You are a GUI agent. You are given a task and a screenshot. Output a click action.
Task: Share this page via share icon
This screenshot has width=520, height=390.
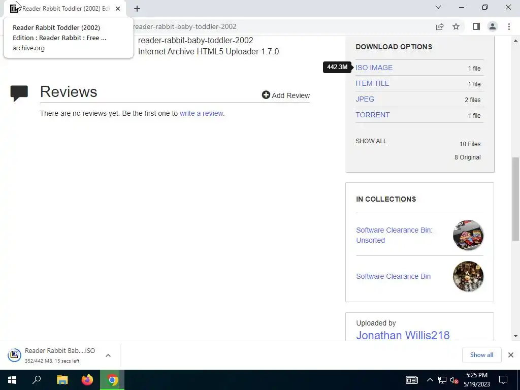[440, 26]
